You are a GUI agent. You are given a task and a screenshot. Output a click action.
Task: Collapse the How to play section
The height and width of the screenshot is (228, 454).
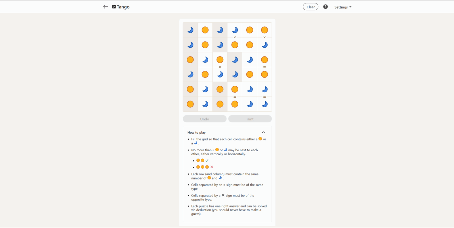263,132
